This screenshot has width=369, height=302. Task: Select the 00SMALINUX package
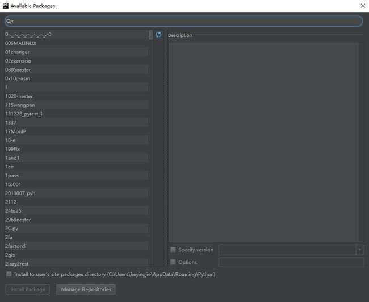77,43
